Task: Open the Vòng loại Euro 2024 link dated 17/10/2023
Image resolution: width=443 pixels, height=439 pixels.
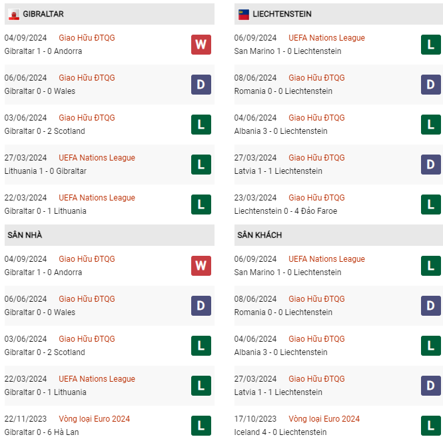Action: (324, 419)
